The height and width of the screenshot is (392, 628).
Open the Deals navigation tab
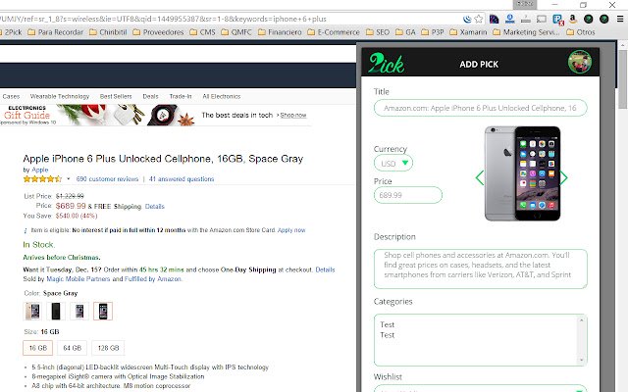pyautogui.click(x=150, y=96)
